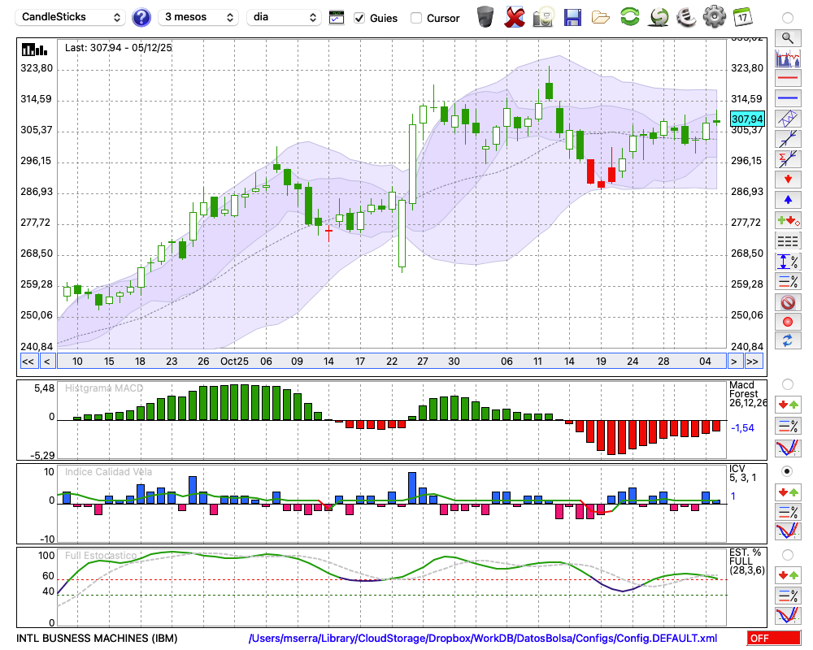Open the settings gear icon
Image resolution: width=813 pixels, height=650 pixels.
pos(713,17)
